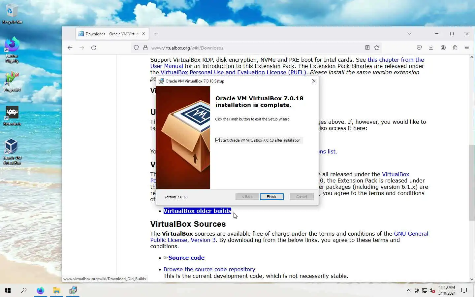Click Finish to exit Setup Wizard
This screenshot has width=475, height=297.
tap(271, 197)
